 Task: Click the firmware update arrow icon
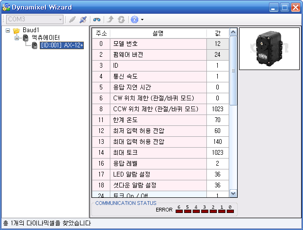point(110,19)
